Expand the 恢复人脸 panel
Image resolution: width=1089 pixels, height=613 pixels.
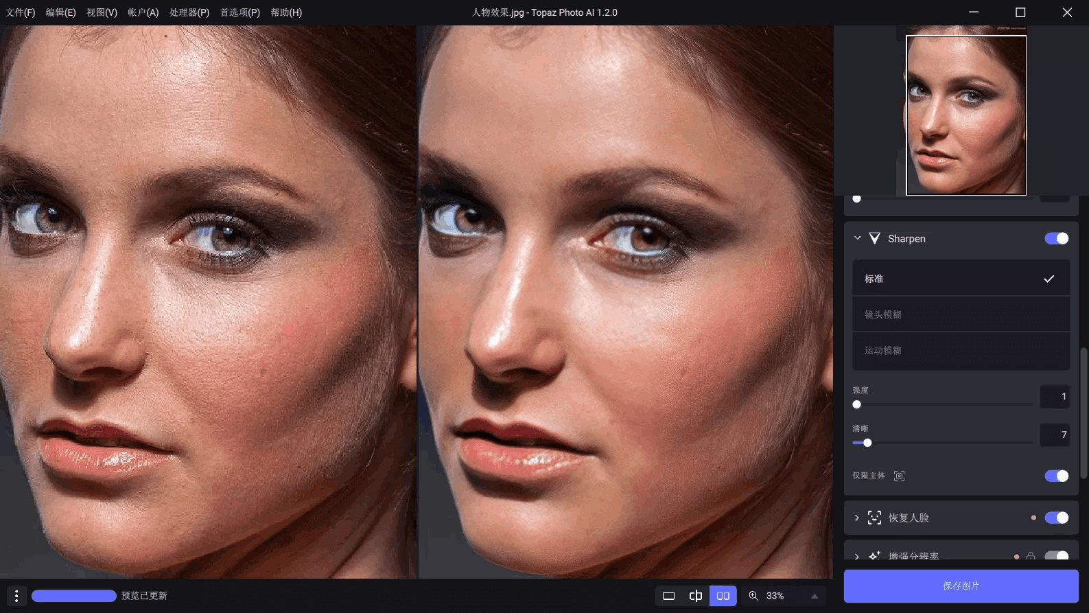point(857,518)
